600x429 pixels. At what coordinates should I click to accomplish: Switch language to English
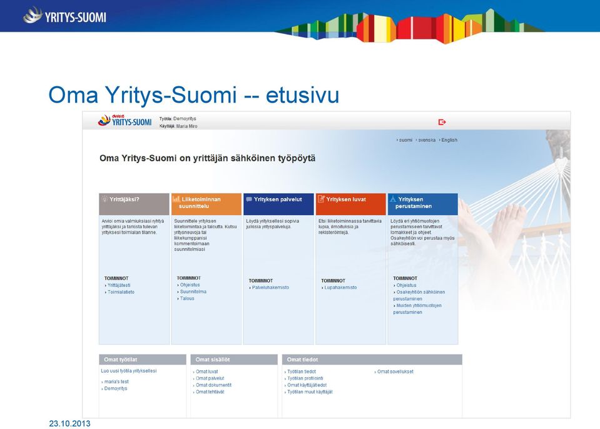pyautogui.click(x=448, y=140)
